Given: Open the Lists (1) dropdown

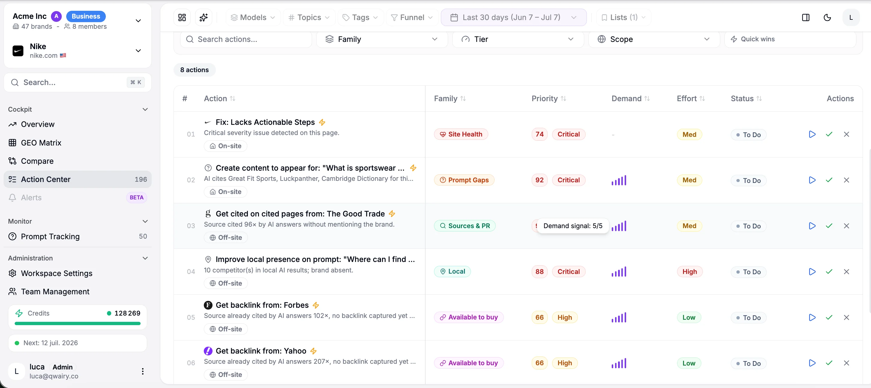Looking at the screenshot, I should pos(623,18).
